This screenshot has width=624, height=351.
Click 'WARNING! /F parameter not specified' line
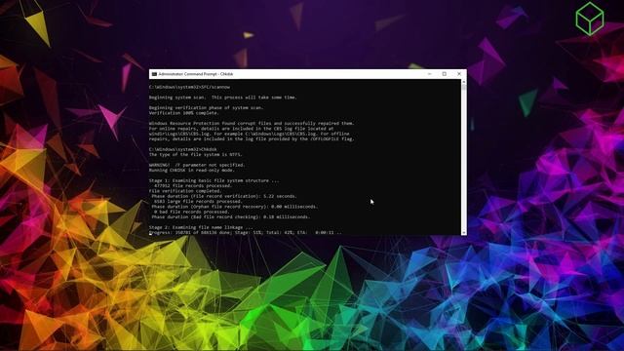tap(197, 165)
